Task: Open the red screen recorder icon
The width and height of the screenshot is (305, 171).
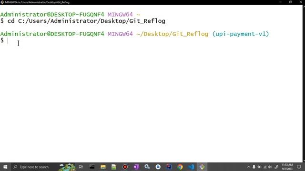Action: [125, 167]
